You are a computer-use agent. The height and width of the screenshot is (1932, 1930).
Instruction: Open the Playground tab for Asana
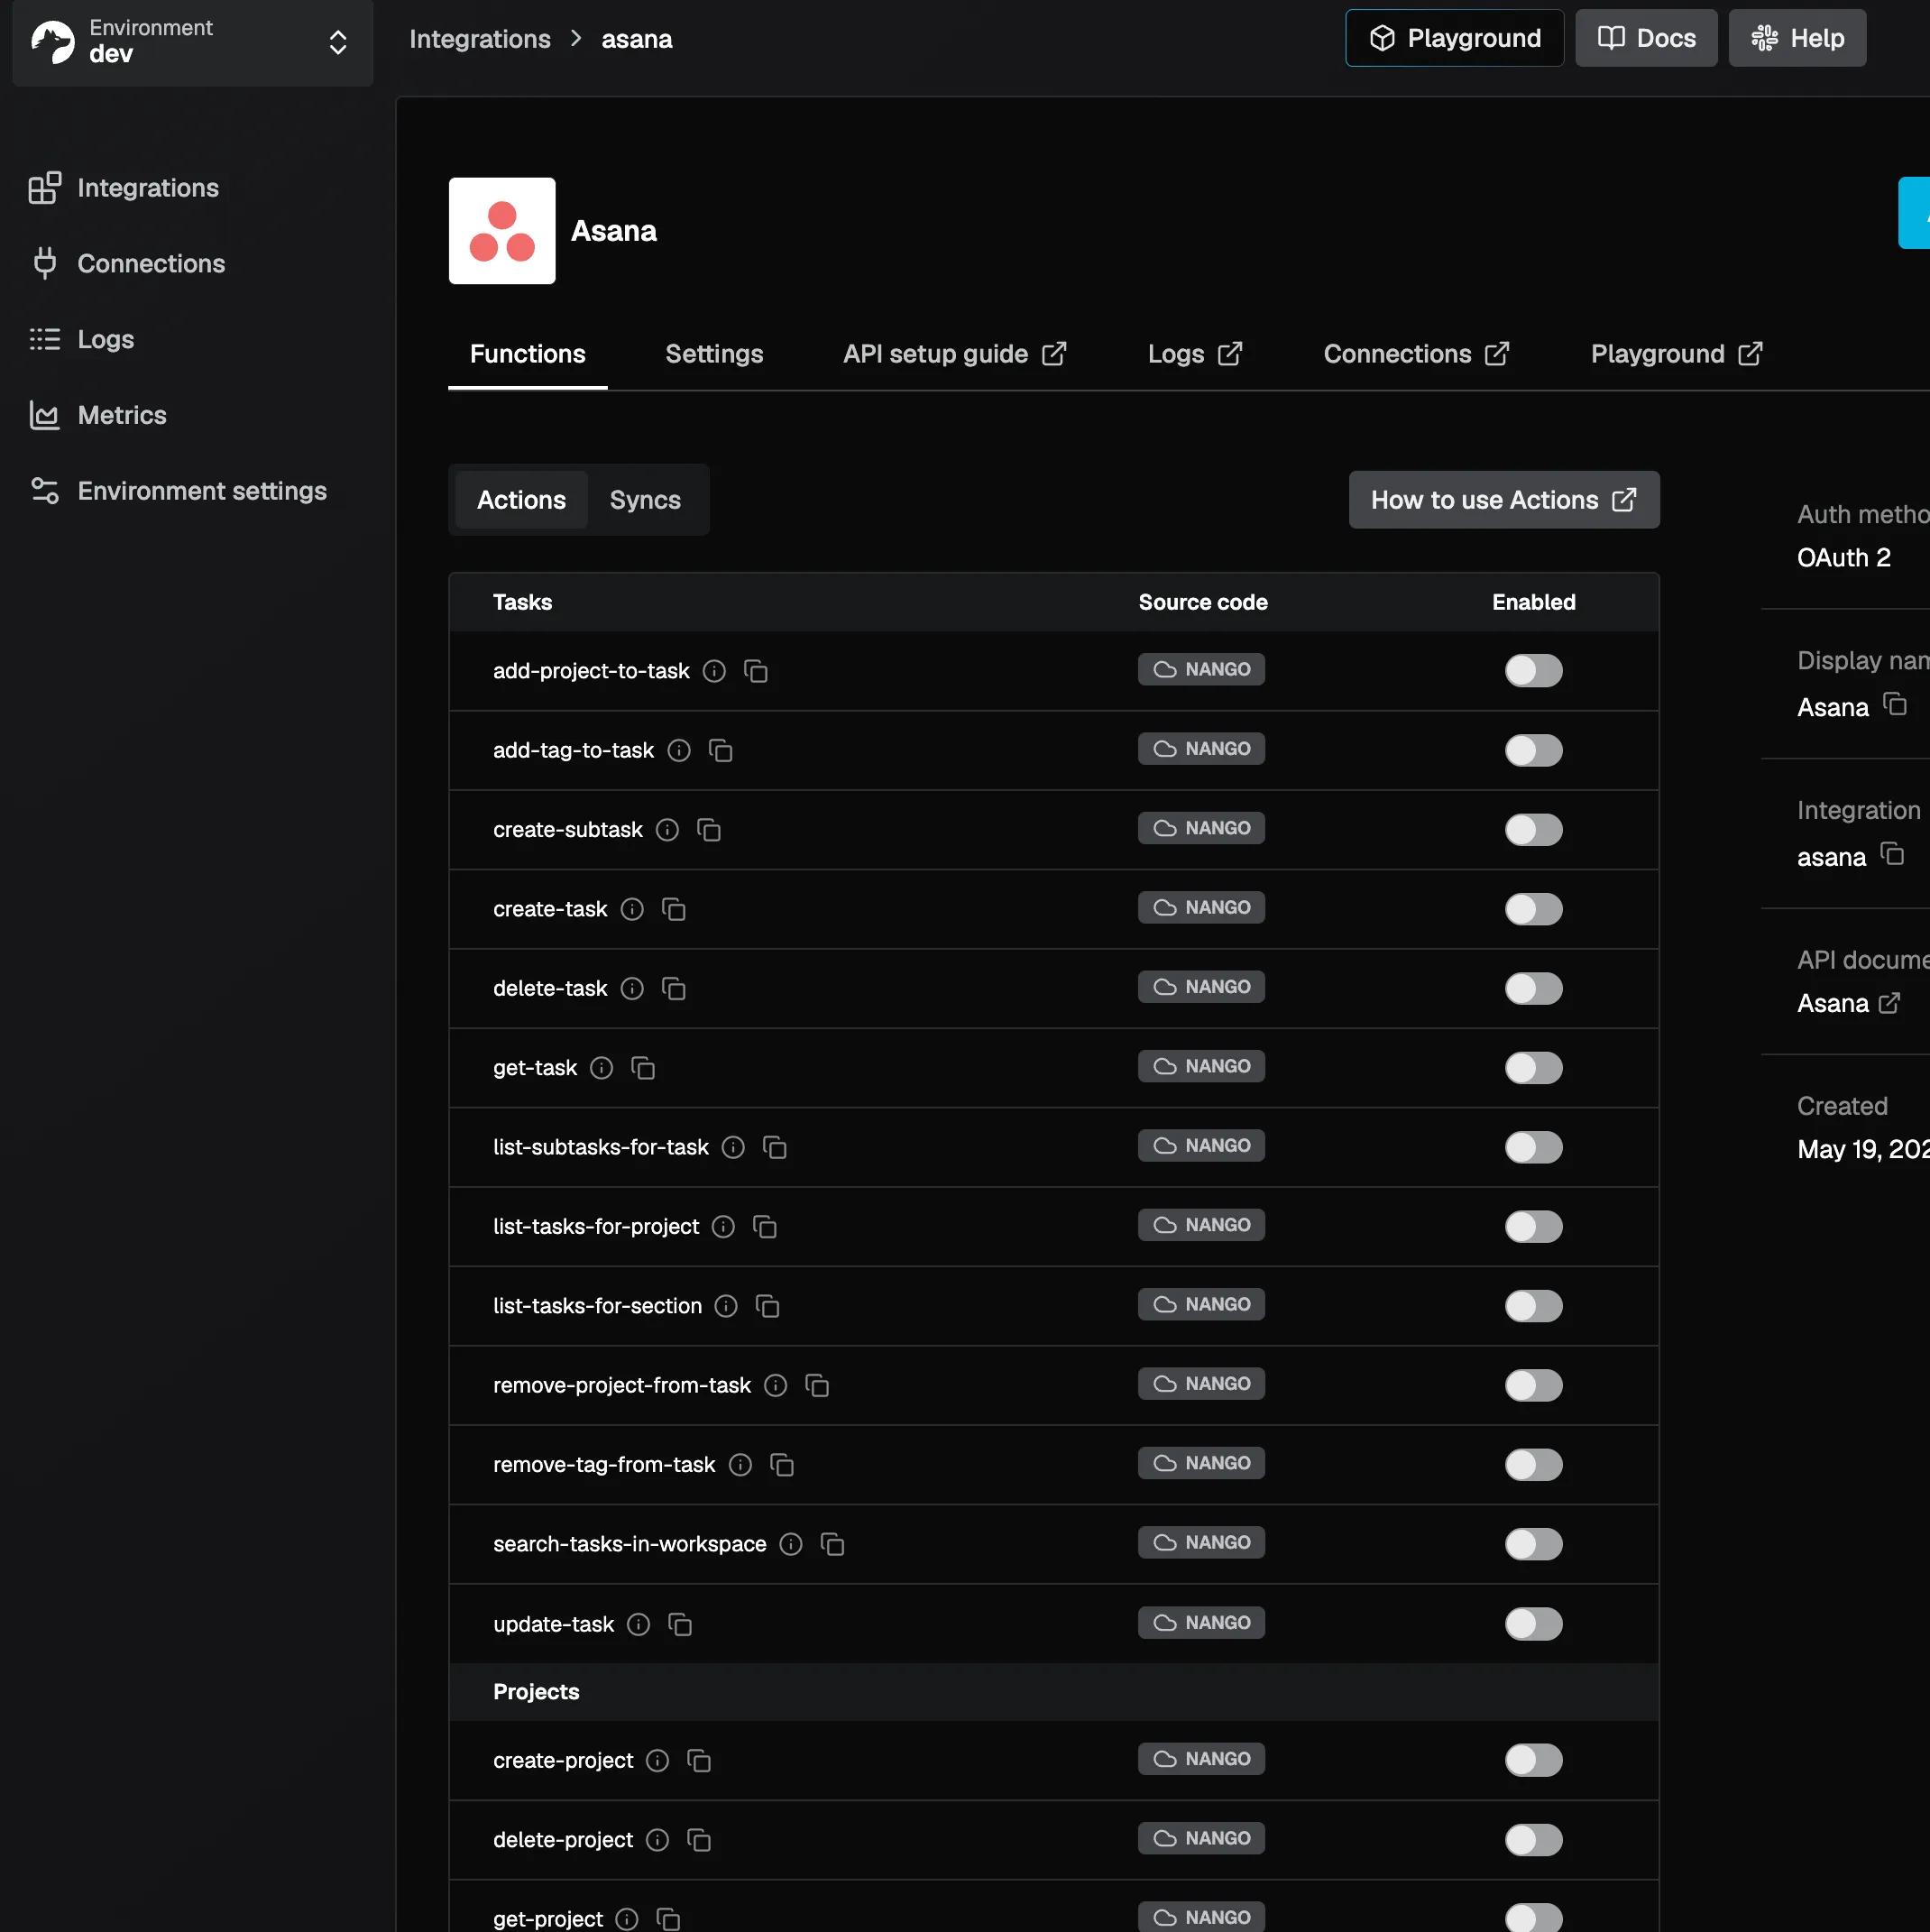point(1676,354)
